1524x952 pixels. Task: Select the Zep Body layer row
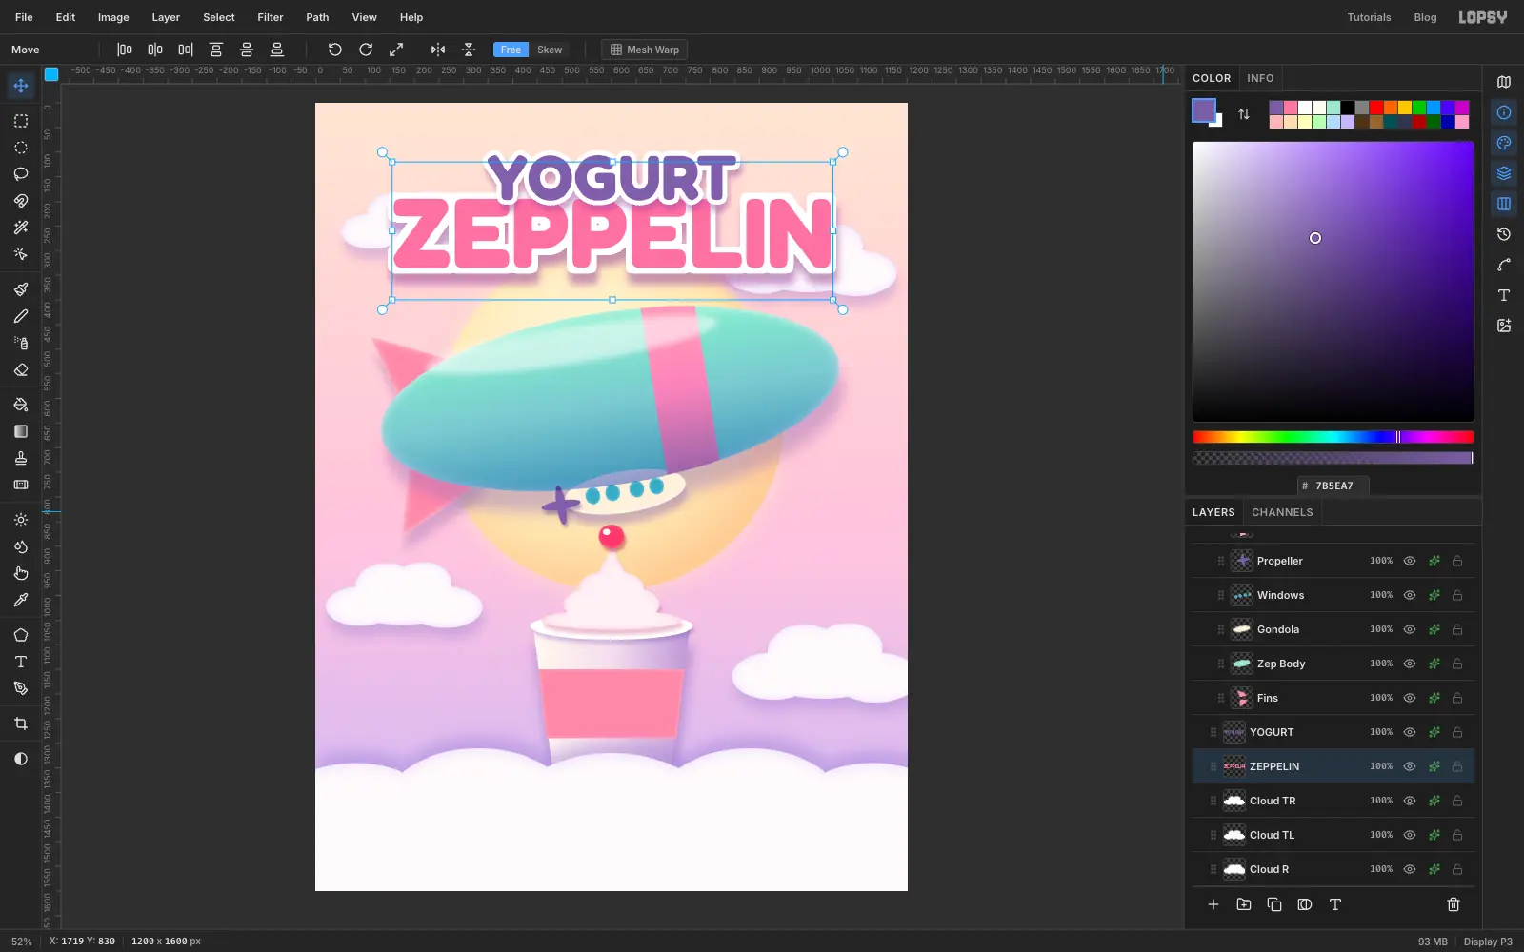click(1333, 664)
